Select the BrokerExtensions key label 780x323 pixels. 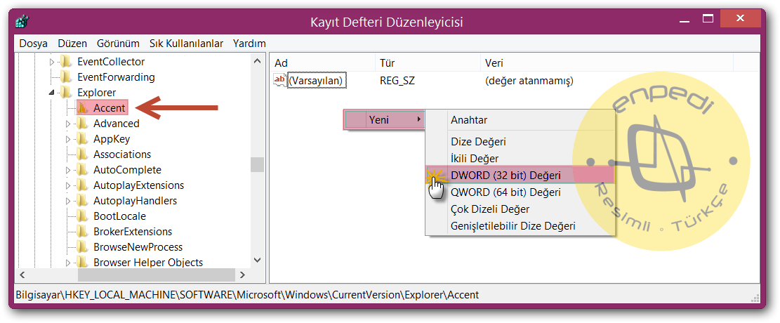pyautogui.click(x=133, y=232)
